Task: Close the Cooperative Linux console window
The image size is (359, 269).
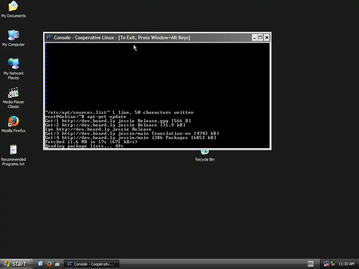Action: 267,37
